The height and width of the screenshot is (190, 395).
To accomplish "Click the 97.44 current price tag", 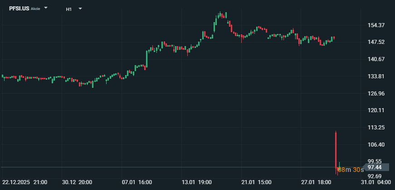I will (374, 167).
